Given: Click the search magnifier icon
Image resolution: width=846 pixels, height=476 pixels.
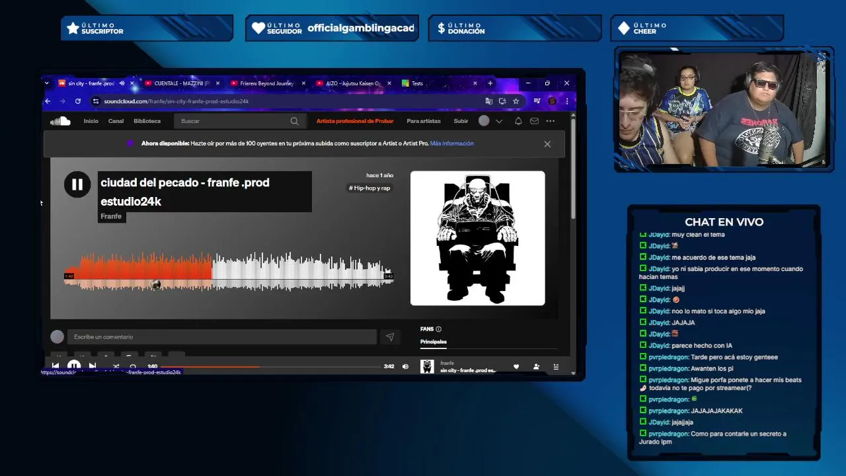Looking at the screenshot, I should (294, 121).
